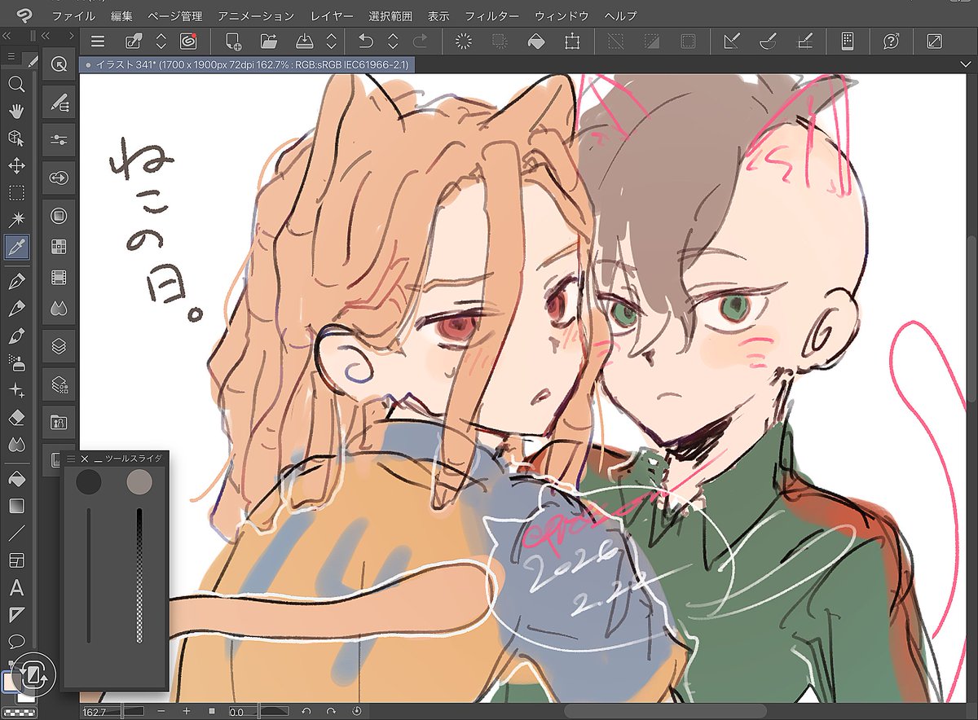Select the Eraser tool
Screen dimensions: 978x720
pyautogui.click(x=16, y=417)
